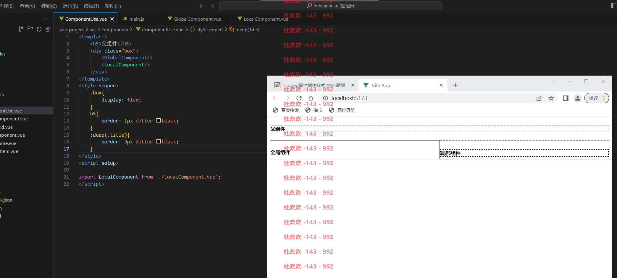Toggle the browser side panel icon
This screenshot has height=278, width=617.
point(566,98)
